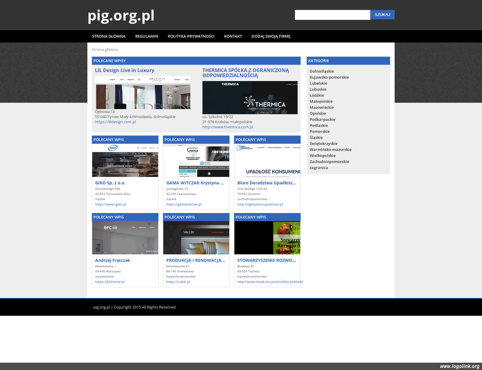This screenshot has width=482, height=370.
Task: Open the Dodaj swoją firmę menu item
Action: tap(271, 36)
